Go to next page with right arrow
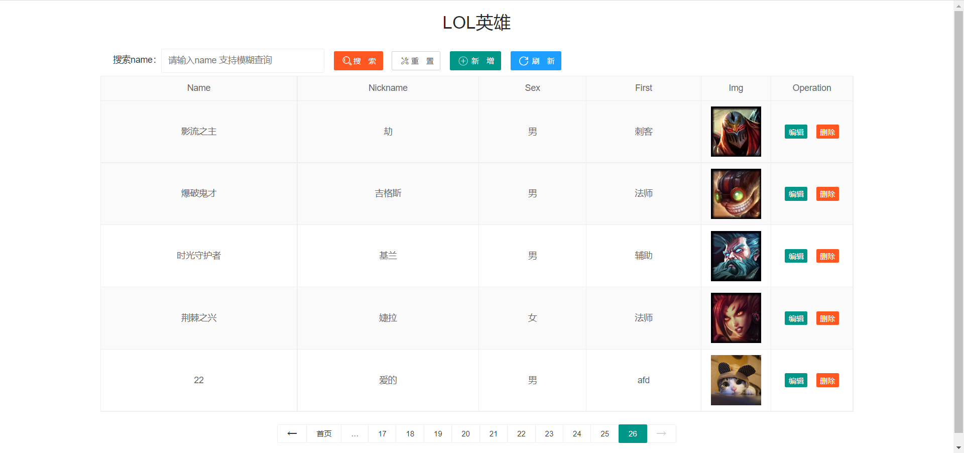 coord(661,433)
